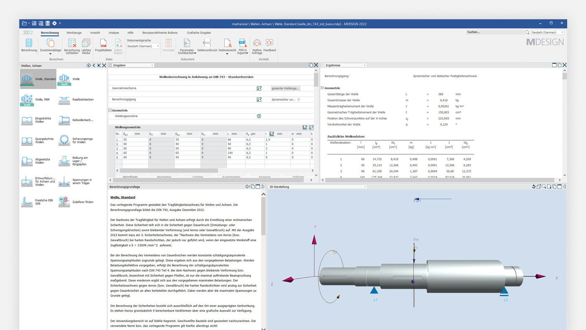This screenshot has height=330, width=586.
Task: Open Benutzerdefinierte Buttons tab
Action: [x=160, y=33]
